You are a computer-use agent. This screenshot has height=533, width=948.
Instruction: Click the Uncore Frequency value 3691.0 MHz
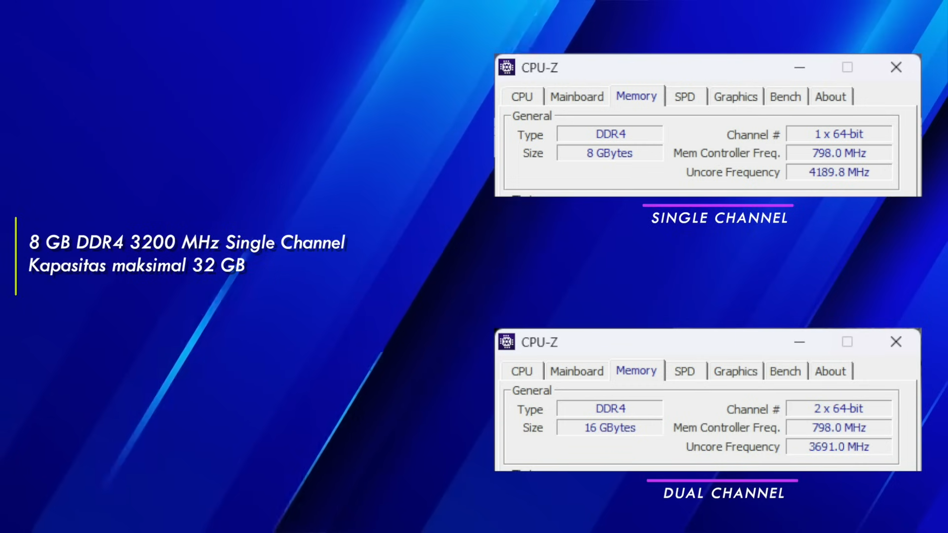coord(839,447)
